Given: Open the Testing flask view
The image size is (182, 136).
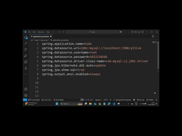Looking at the screenshot, I should [26, 68].
